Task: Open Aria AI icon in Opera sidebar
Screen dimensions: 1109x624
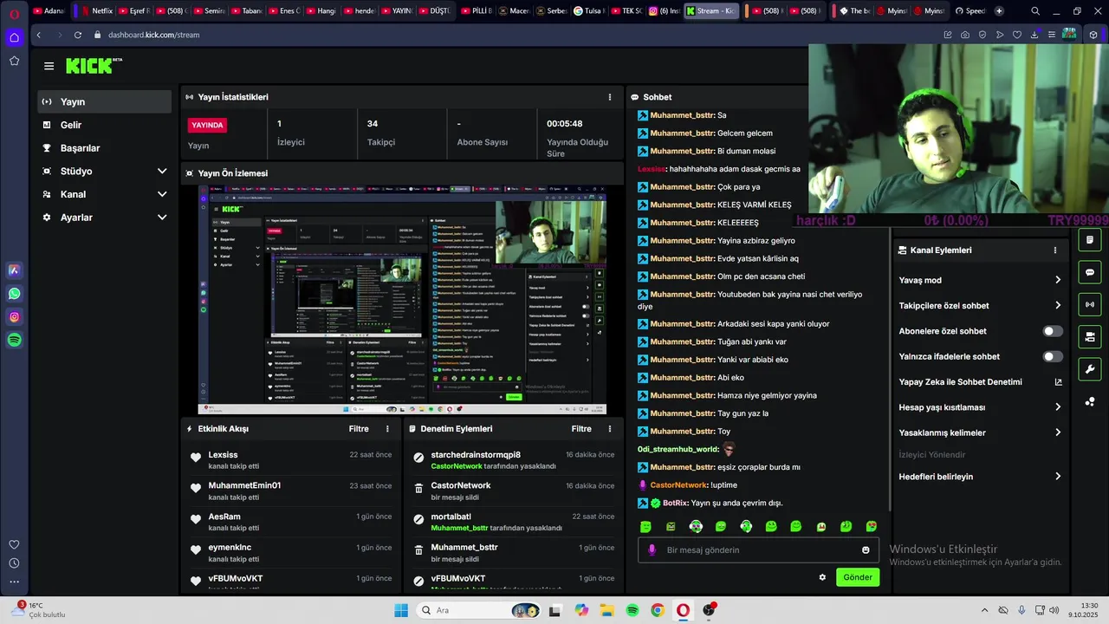Action: tap(14, 270)
